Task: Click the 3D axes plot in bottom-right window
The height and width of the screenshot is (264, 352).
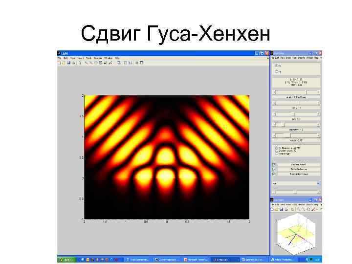Action: point(296,234)
